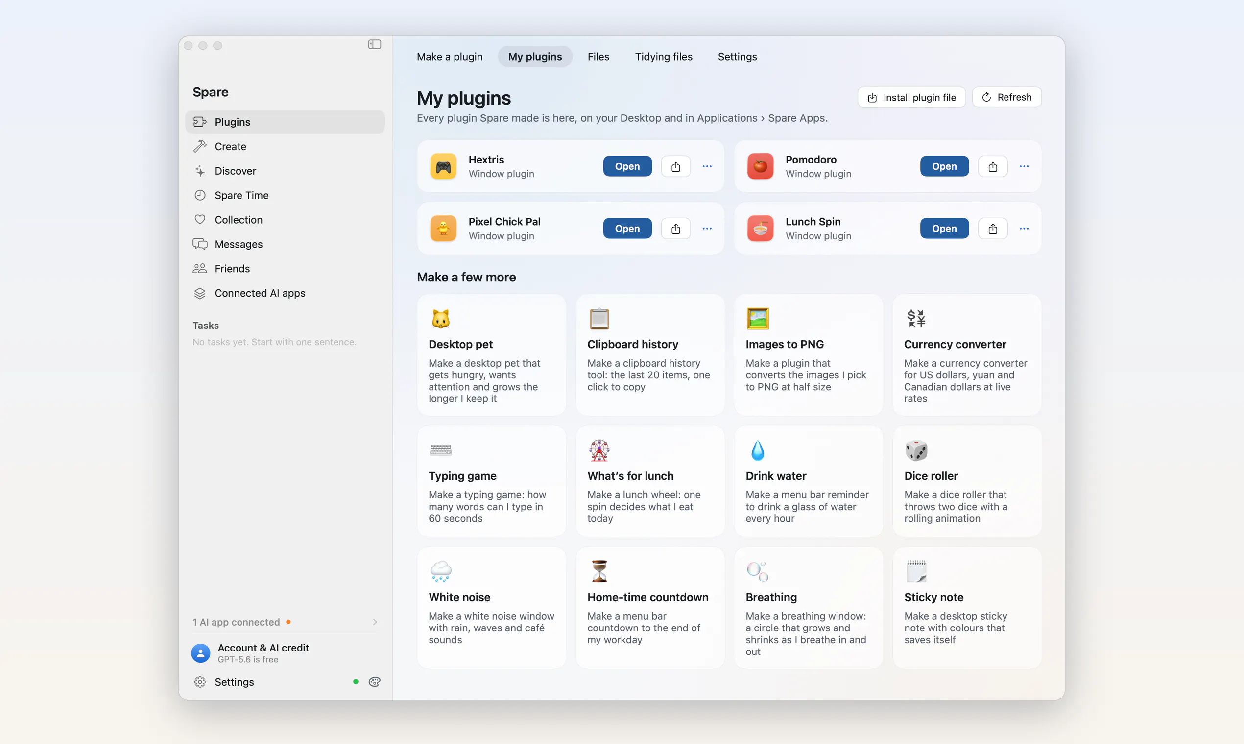Open Hextris more options menu
This screenshot has width=1244, height=744.
707,166
